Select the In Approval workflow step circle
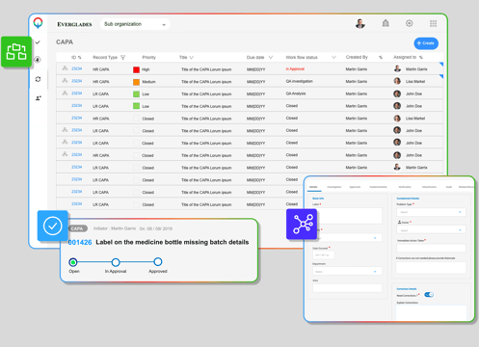Screen dimensions: 479x347 [116, 262]
